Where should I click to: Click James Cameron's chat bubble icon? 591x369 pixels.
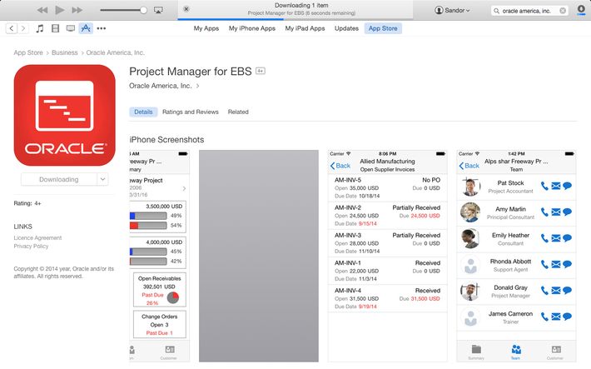[x=567, y=317]
